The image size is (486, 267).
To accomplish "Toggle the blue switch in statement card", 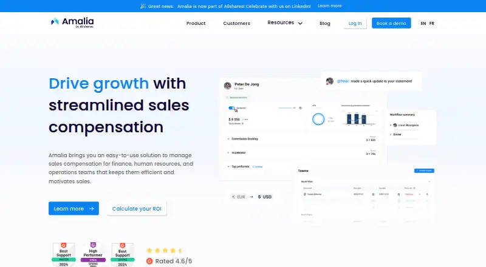I will tap(231, 108).
